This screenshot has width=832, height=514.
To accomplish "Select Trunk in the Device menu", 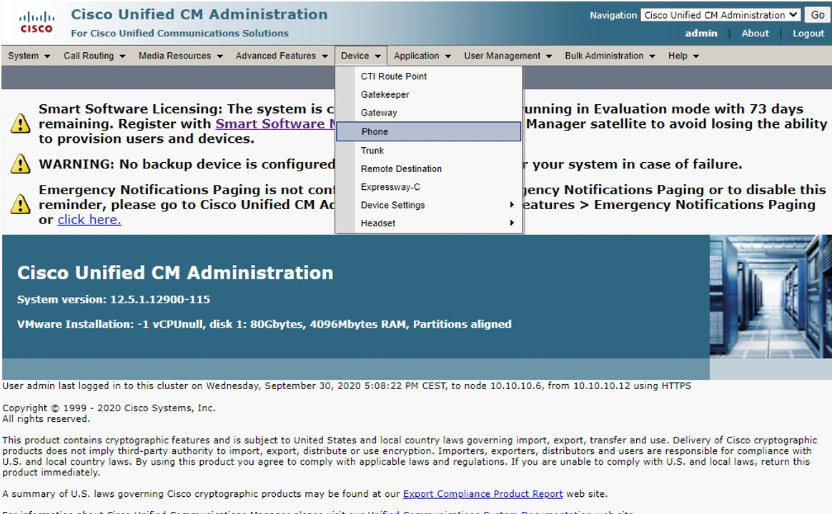I will click(x=429, y=151).
